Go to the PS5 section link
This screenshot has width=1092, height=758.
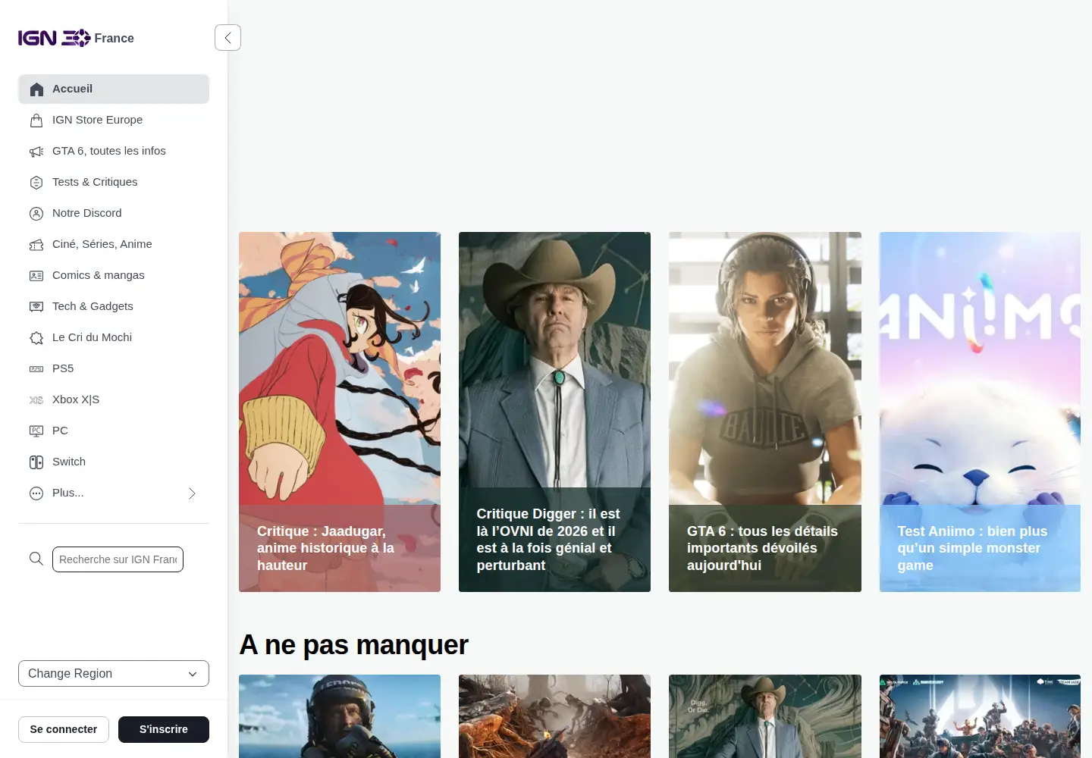tap(114, 368)
